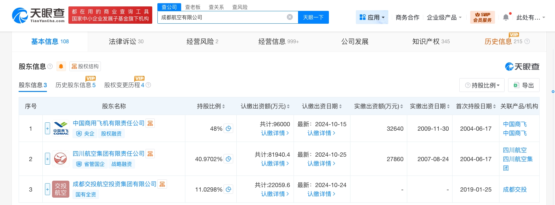Click equity structure icon beside 成都交投航空投资集团有限公司
555x205 pixels.
162,184
